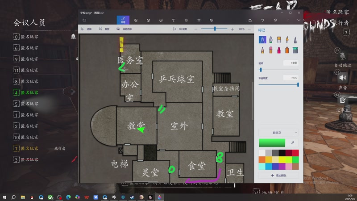Select player 7 in the meeting list
Image resolution: width=357 pixels, height=201 pixels.
click(25, 148)
